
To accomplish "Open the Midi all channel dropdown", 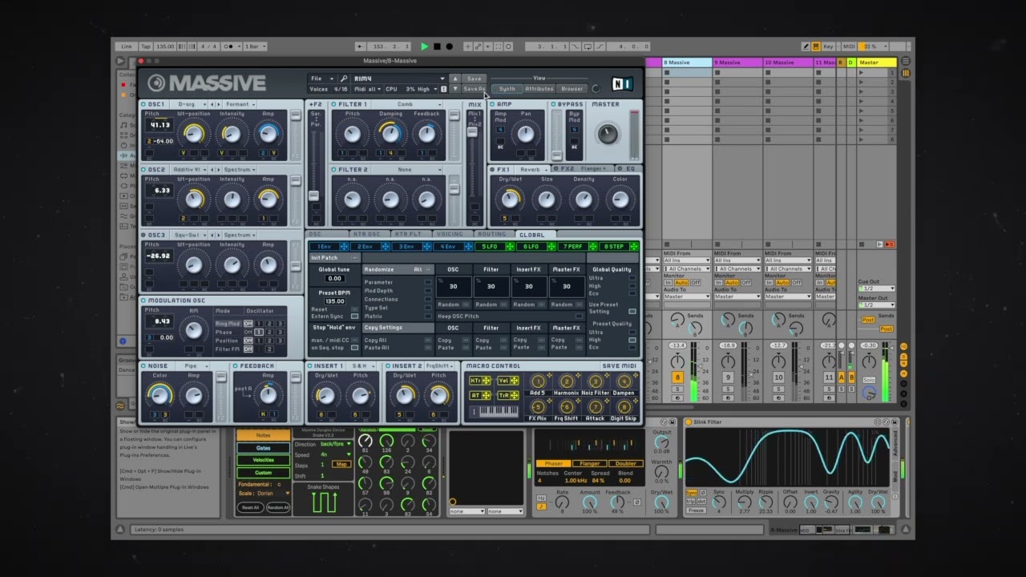I will (370, 89).
